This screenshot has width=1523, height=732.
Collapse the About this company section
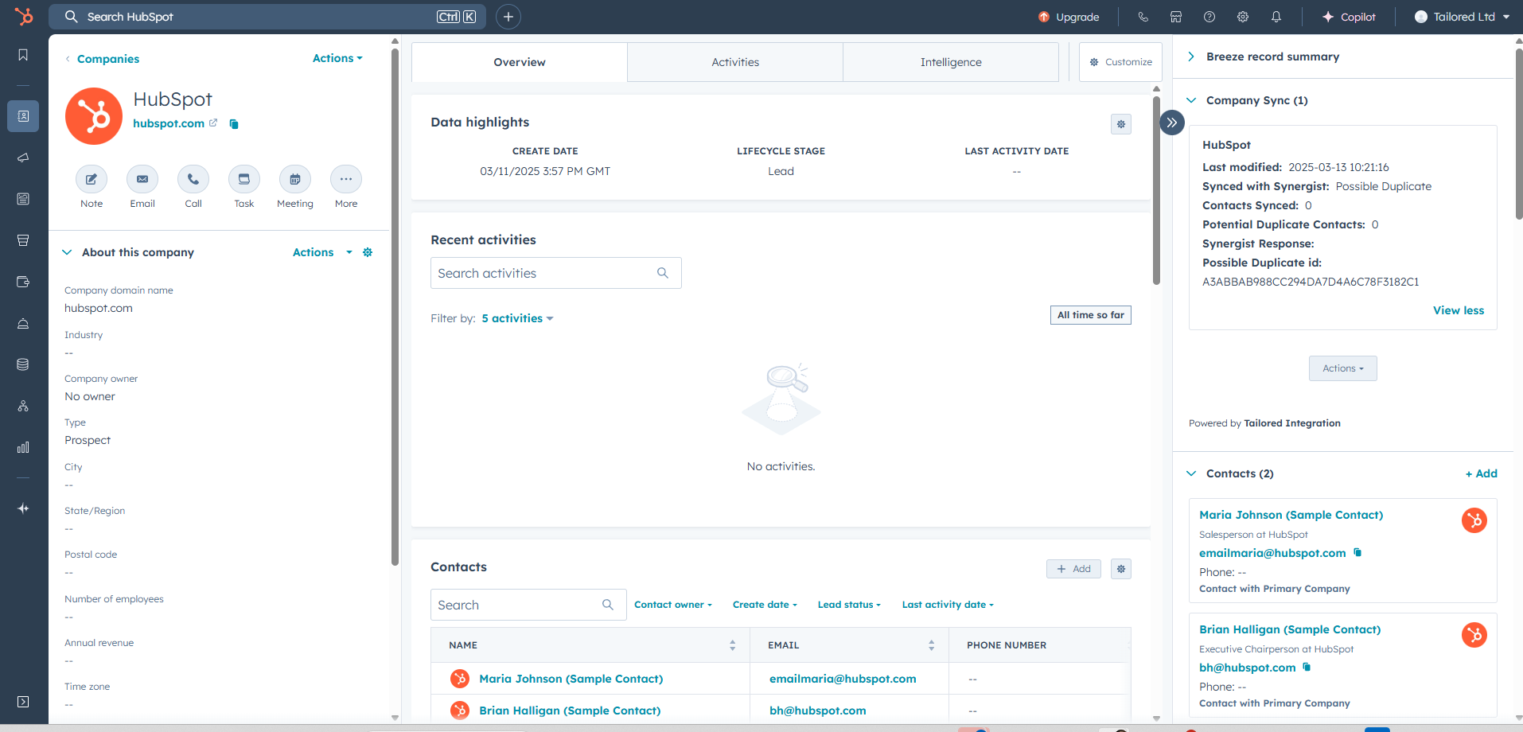point(67,252)
